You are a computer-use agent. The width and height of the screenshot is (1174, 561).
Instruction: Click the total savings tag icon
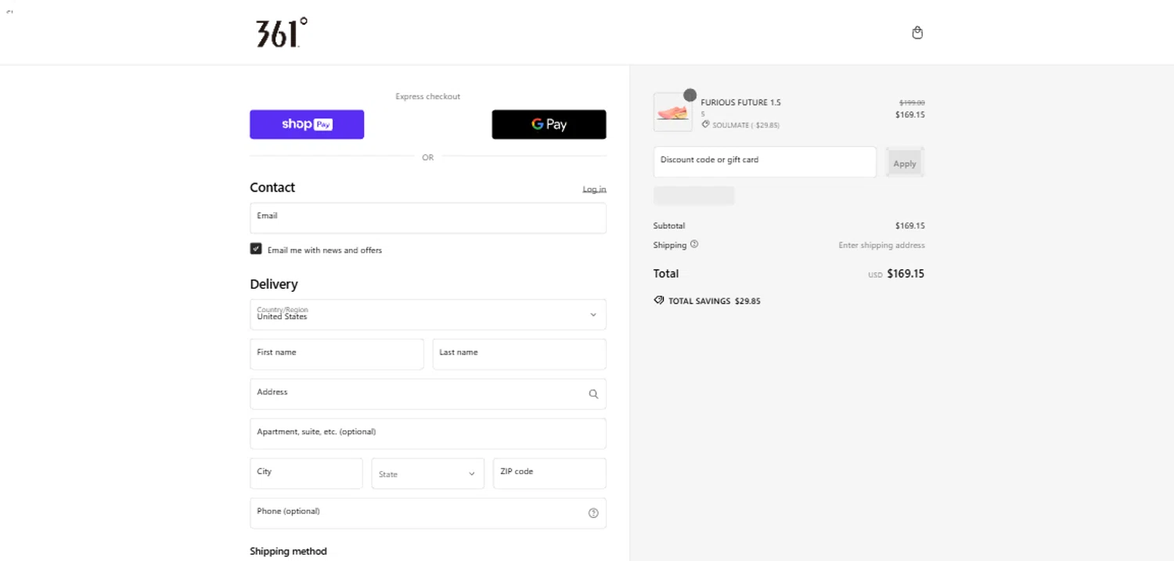pos(659,300)
